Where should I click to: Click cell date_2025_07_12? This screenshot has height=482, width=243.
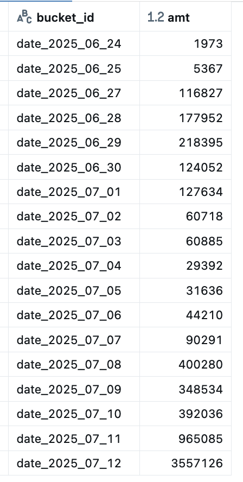coord(74,463)
